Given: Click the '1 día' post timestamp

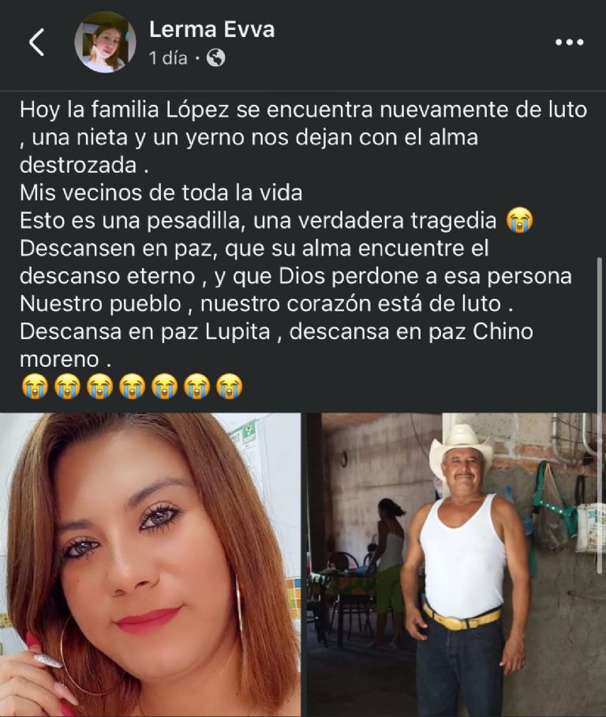Looking at the screenshot, I should (x=168, y=58).
